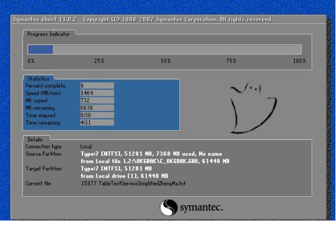Click the 50% marker under the progress bar
This screenshot has width=336, height=229.
[x=166, y=61]
